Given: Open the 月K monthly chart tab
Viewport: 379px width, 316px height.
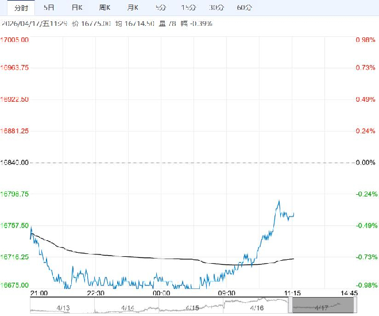Looking at the screenshot, I should [133, 7].
